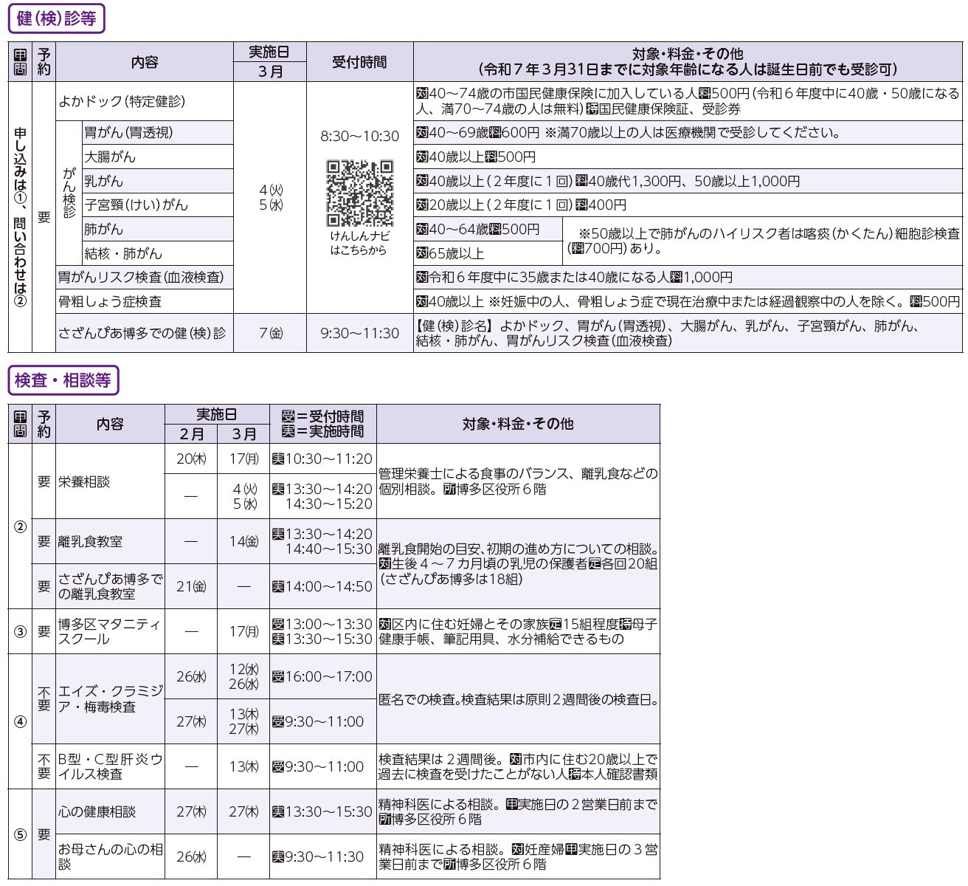Click the '40歳以上 500円' details for 大腸がん
Screen dimensions: 968x886
tap(476, 157)
